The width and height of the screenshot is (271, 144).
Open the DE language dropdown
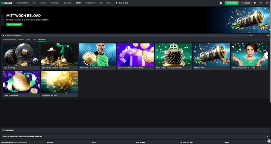click(x=268, y=3)
